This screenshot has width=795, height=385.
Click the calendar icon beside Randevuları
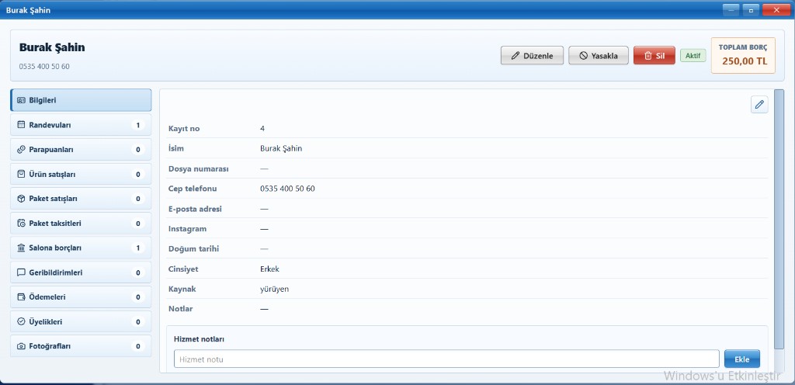21,125
